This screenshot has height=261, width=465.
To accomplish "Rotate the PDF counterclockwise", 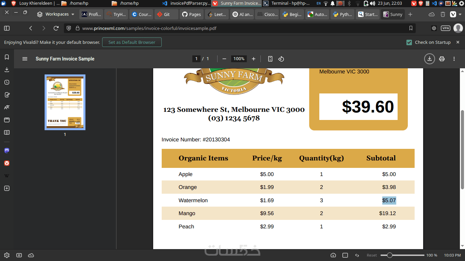I will [x=281, y=59].
